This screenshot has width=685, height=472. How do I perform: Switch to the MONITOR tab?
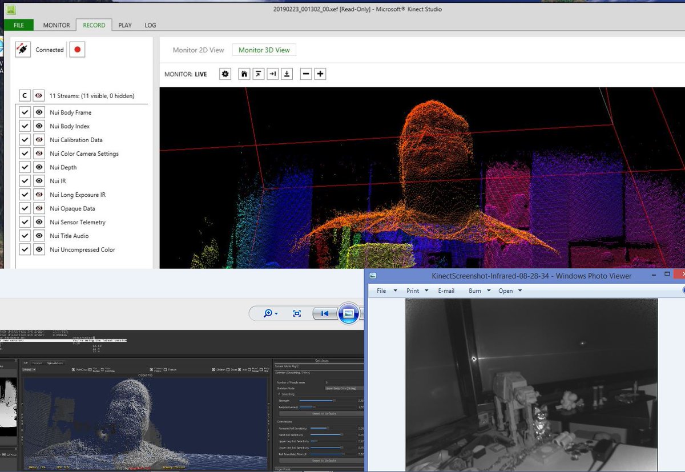coord(57,25)
